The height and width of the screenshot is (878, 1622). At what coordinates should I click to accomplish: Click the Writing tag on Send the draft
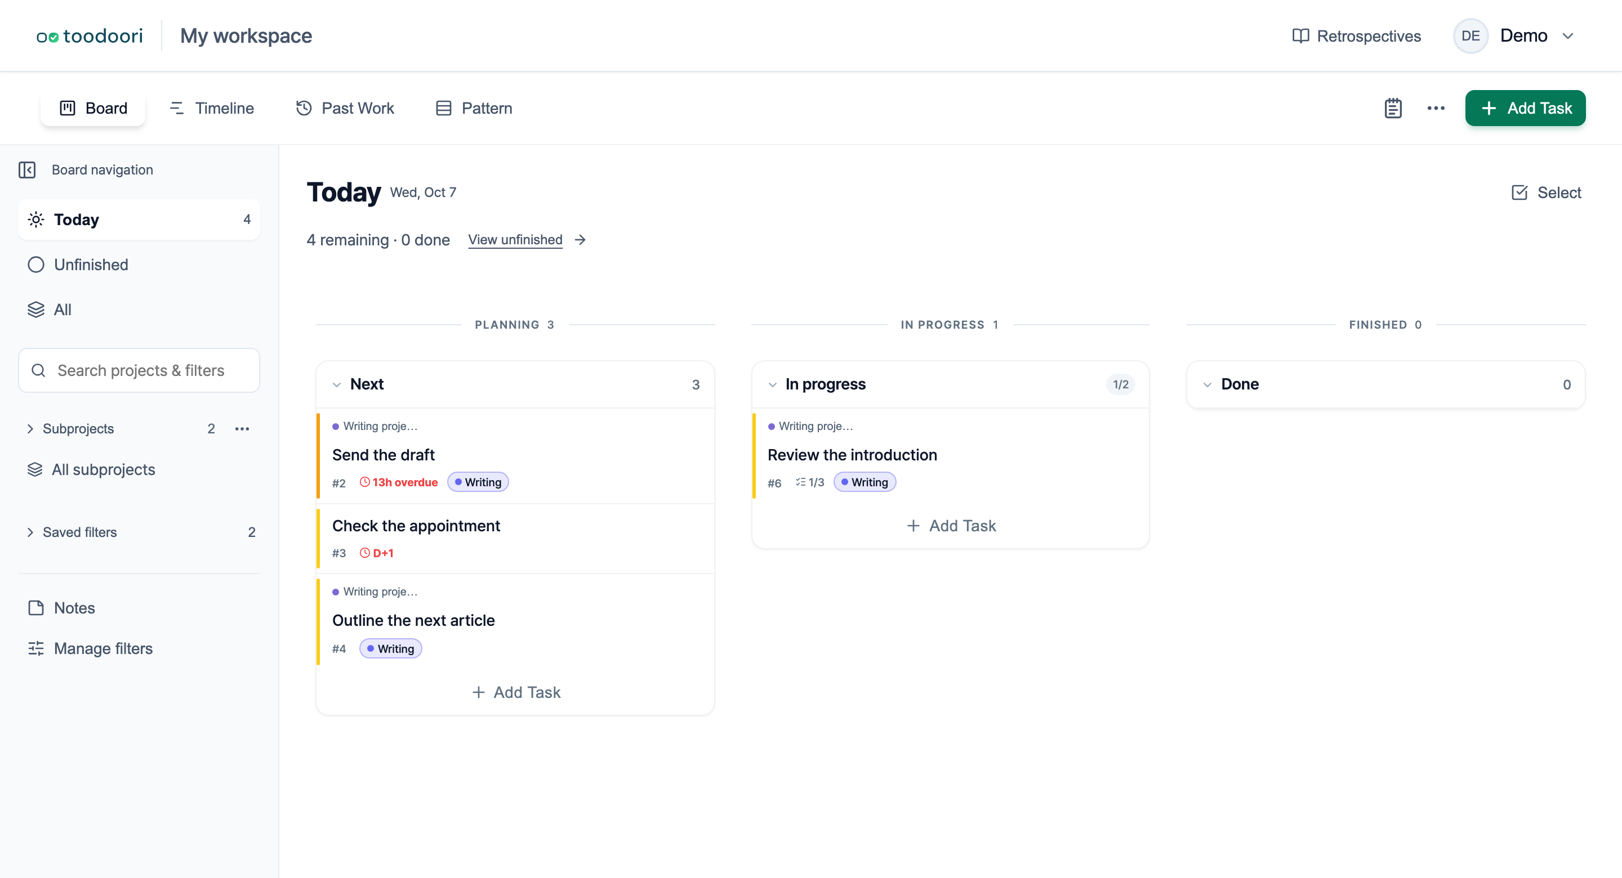pyautogui.click(x=478, y=482)
